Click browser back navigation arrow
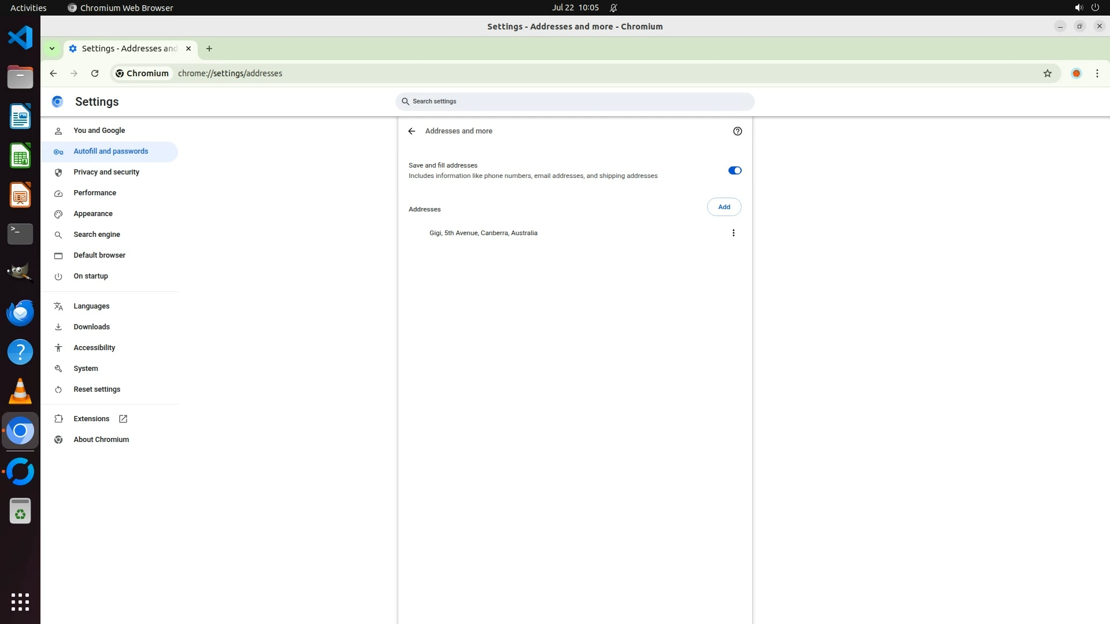Screen dimensions: 1110x624 click(53, 73)
